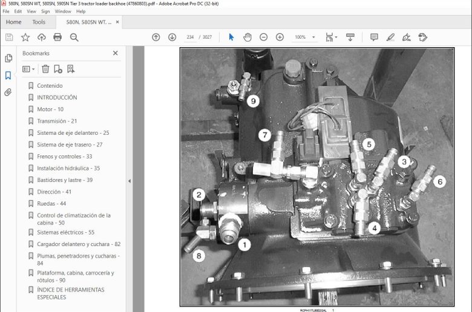Open Sistema de eje trasero - 27

point(70,145)
